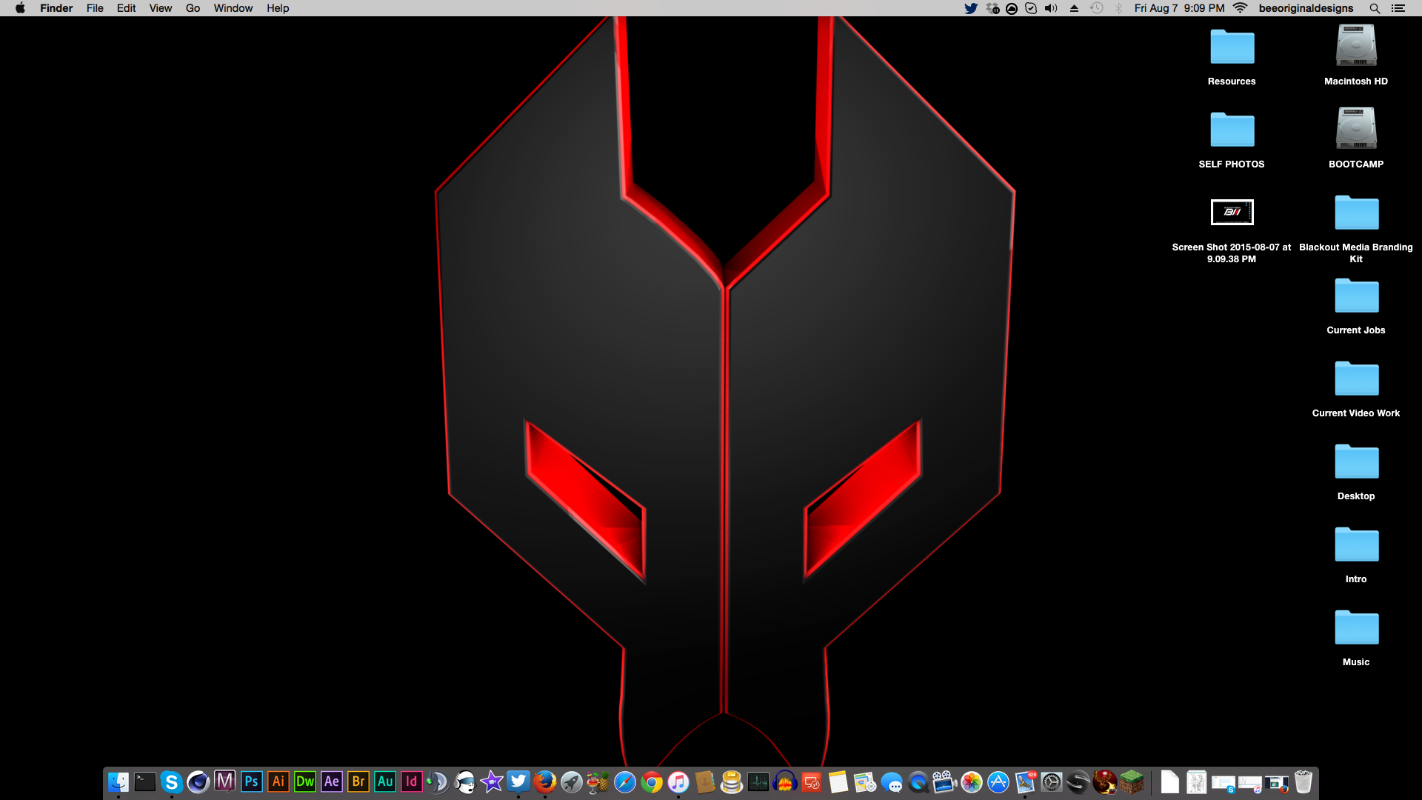
Task: Open Spotlight search magnifier
Action: point(1375,8)
